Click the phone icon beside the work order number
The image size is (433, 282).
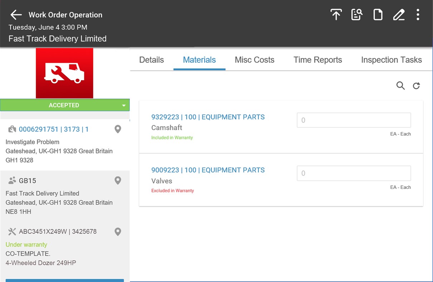[12, 129]
